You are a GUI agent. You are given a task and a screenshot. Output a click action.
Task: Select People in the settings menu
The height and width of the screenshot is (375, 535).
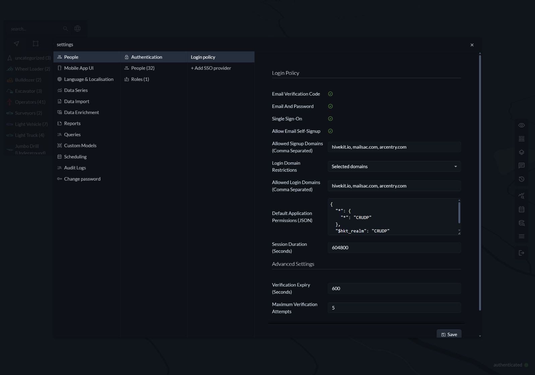click(87, 57)
